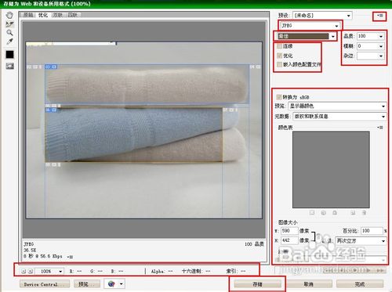Click the zoom out minus button
This screenshot has height=292, width=392.
24,272
